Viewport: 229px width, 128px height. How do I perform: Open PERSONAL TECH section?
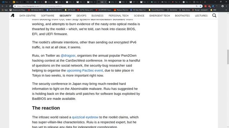click(118, 16)
